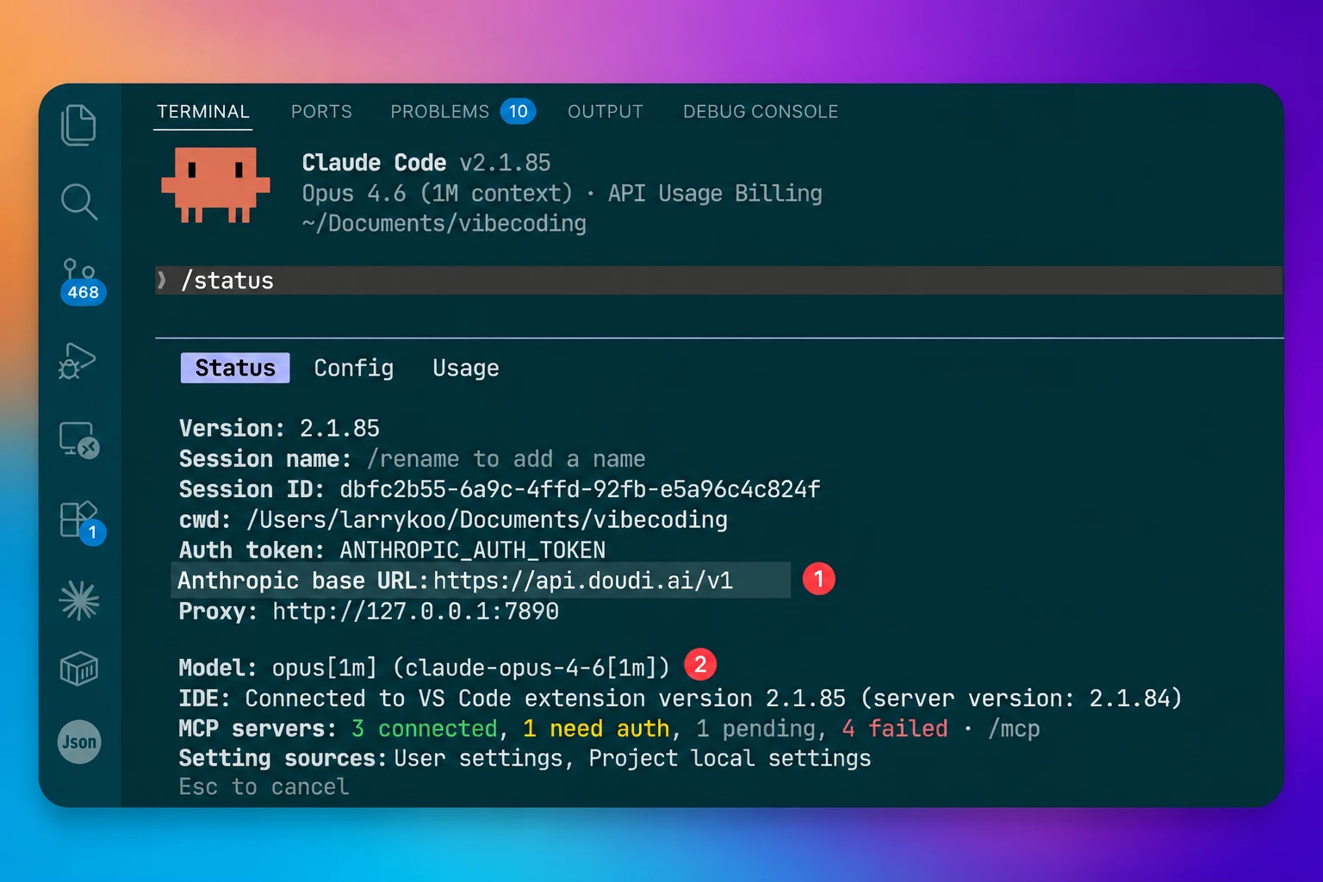Open Source Control with 468 badge
1323x882 pixels.
[82, 281]
